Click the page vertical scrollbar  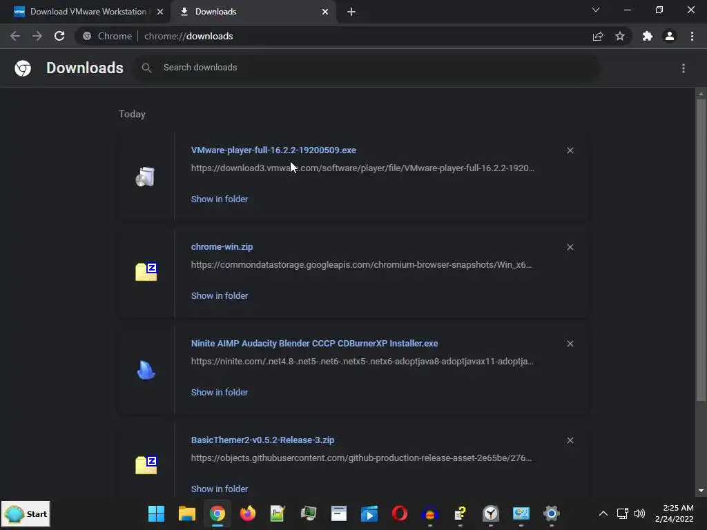[701, 250]
